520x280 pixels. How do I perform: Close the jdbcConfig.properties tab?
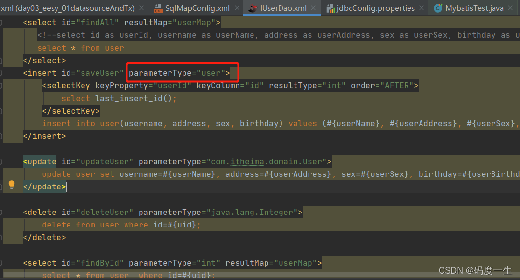click(422, 8)
